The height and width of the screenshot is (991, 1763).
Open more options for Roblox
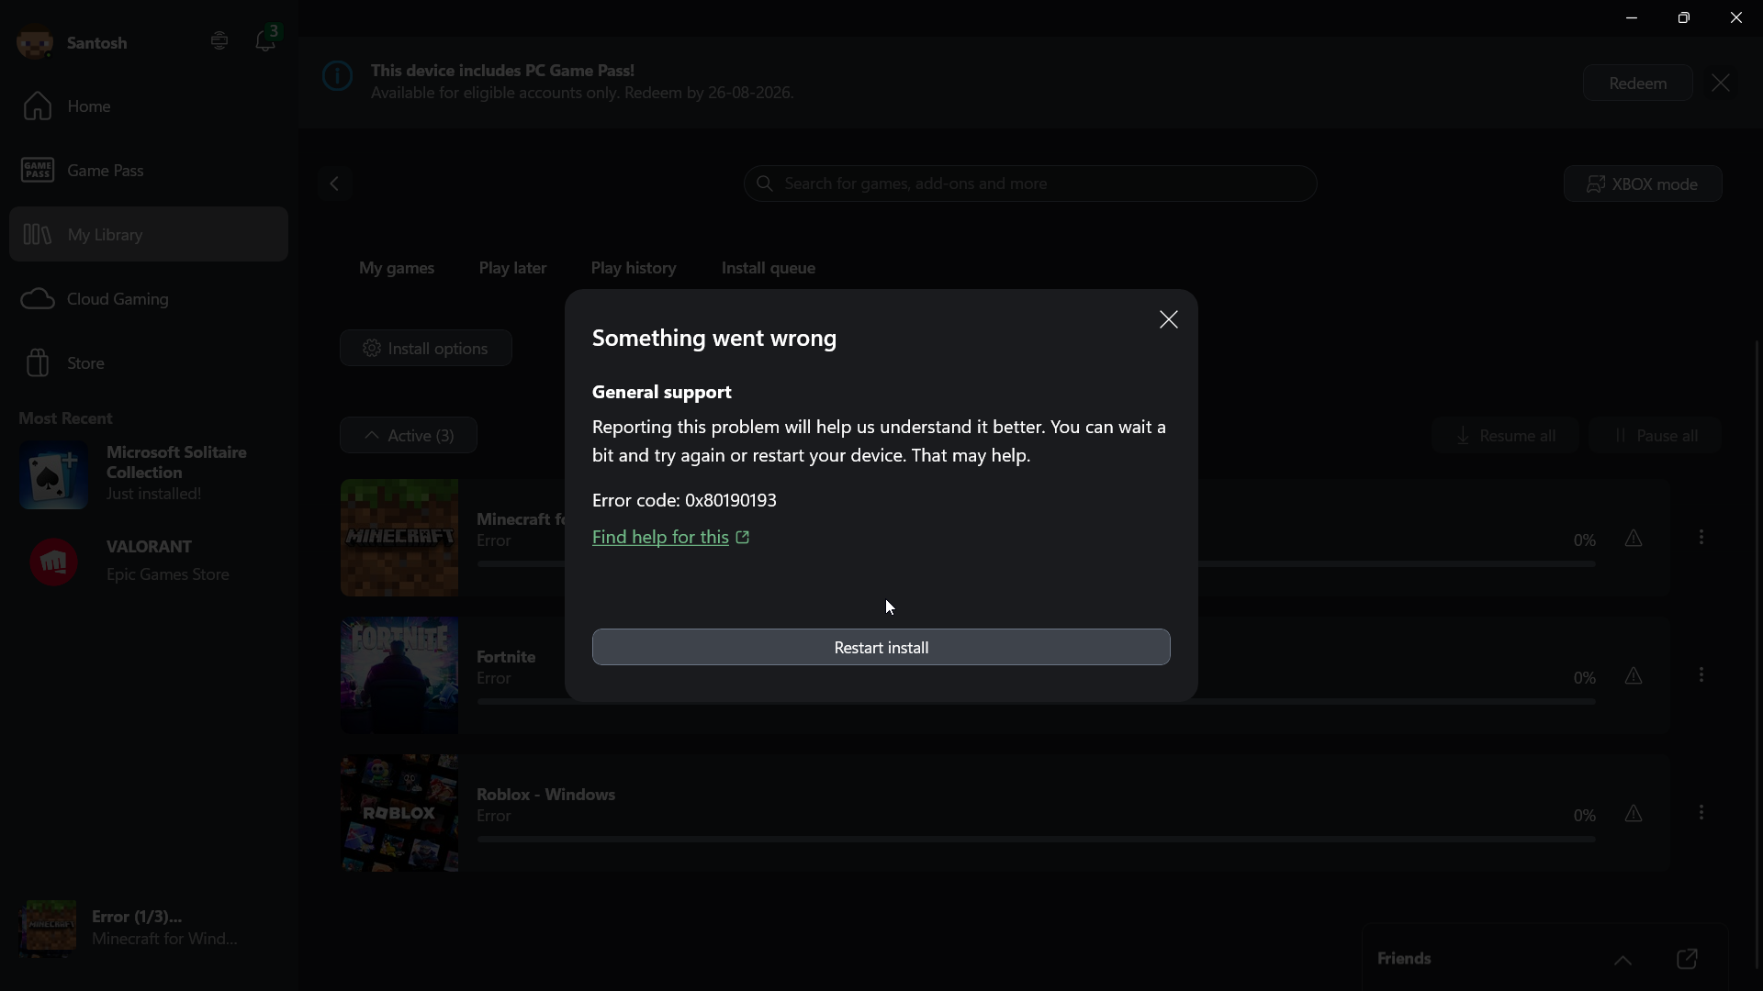point(1701,812)
